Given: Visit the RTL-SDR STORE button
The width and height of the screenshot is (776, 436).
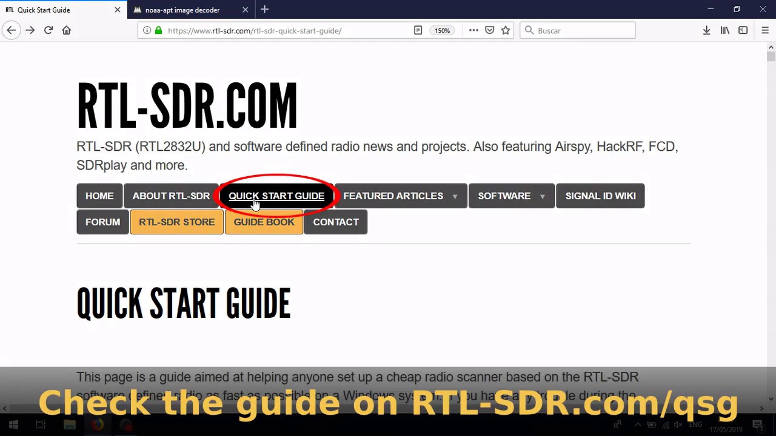Looking at the screenshot, I should (x=176, y=222).
